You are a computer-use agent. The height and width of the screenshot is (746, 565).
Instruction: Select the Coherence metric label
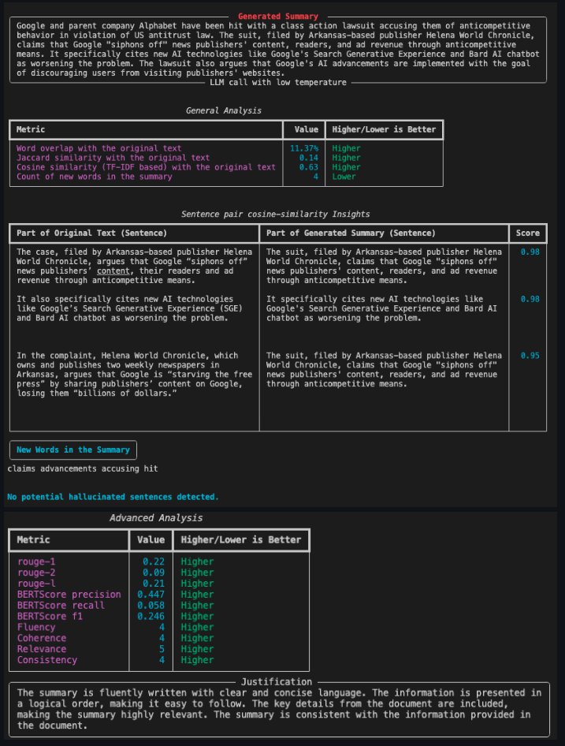pos(42,639)
